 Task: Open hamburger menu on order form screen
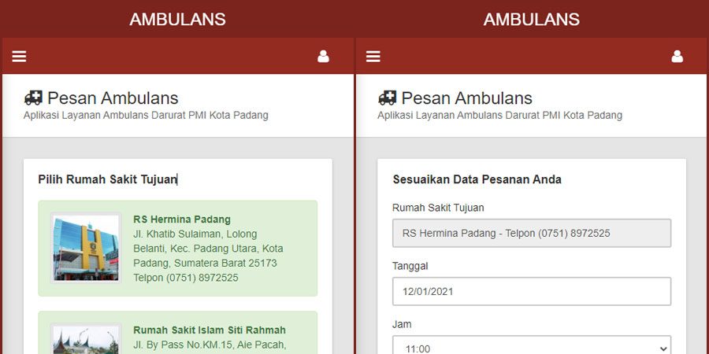373,57
